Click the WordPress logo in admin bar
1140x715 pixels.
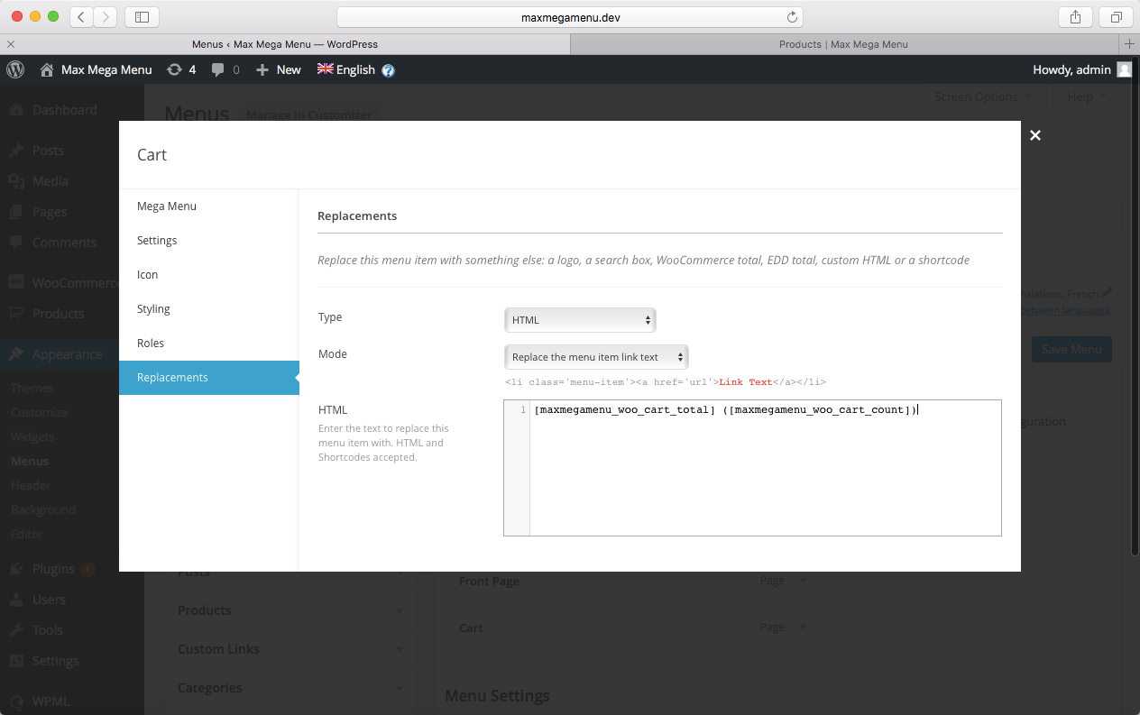pyautogui.click(x=15, y=69)
